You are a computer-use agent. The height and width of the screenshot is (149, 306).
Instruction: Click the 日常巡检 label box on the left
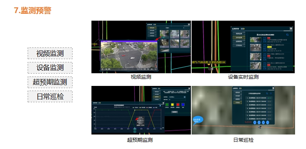50,96
